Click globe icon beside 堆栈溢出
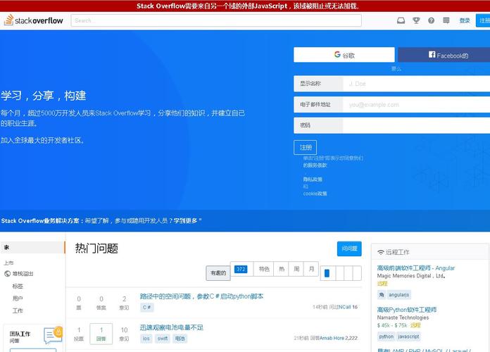 (8, 274)
